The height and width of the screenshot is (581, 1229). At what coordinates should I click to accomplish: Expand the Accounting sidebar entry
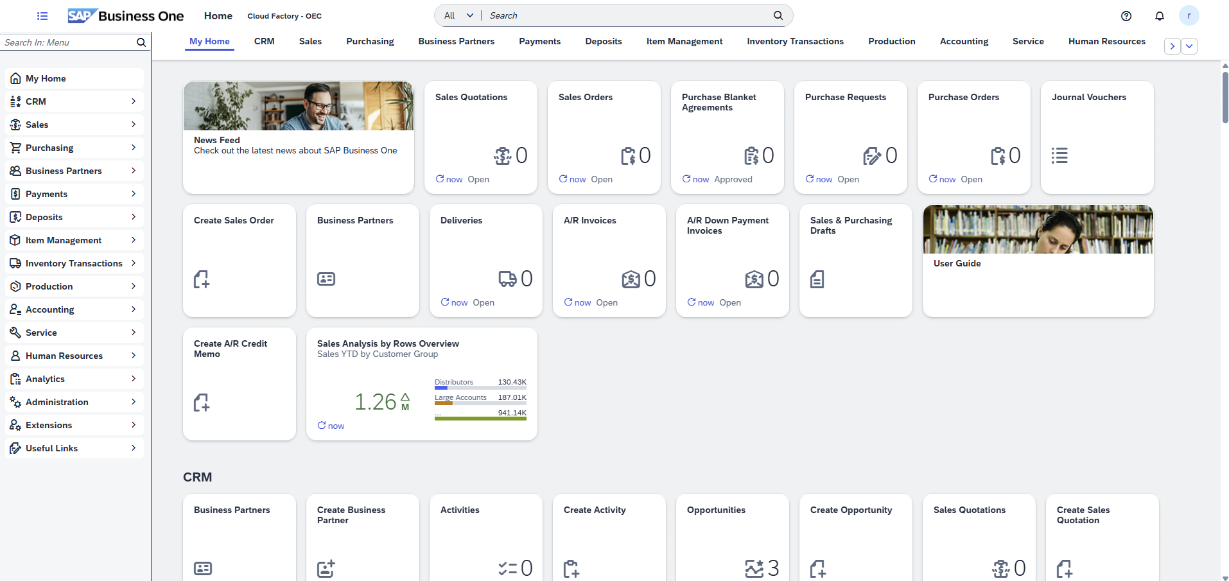tap(133, 309)
